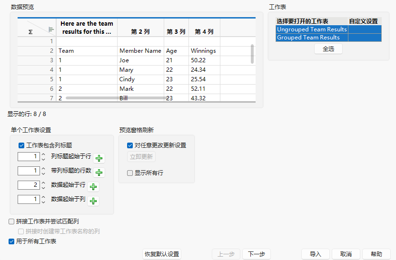Viewport: 396px width, 260px height.
Task: Click the Member Name cell
Action: point(140,51)
